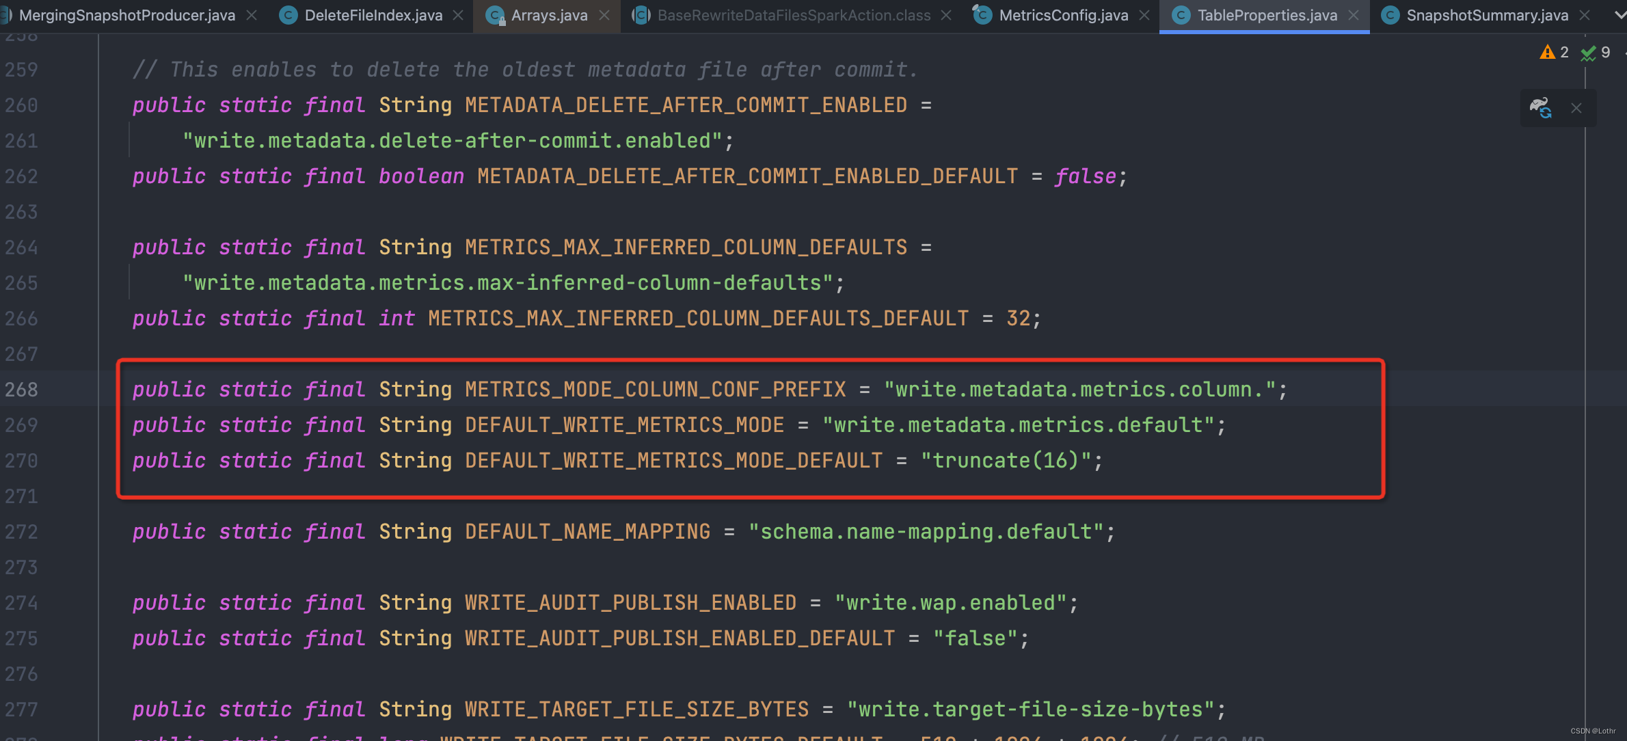
Task: Close the DeleteFileIndex.java tab
Action: point(457,14)
